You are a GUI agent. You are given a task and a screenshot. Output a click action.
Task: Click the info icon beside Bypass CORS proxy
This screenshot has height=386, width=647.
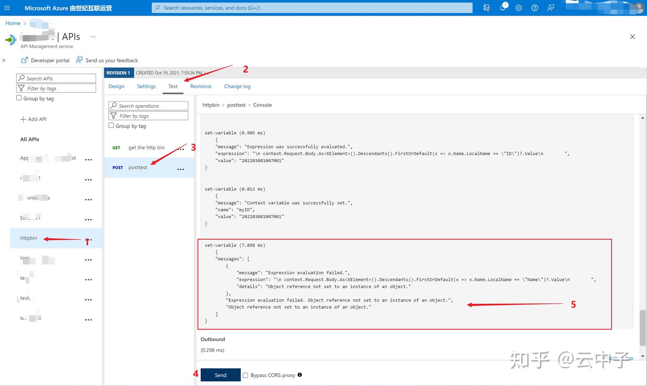coord(300,375)
